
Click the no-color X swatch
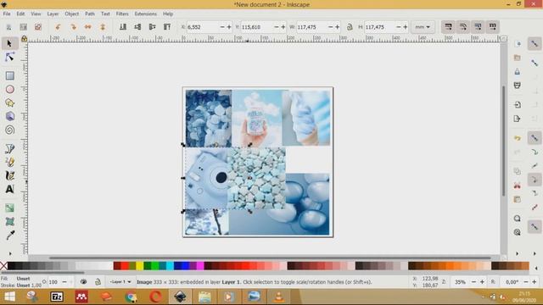[x=3, y=265]
